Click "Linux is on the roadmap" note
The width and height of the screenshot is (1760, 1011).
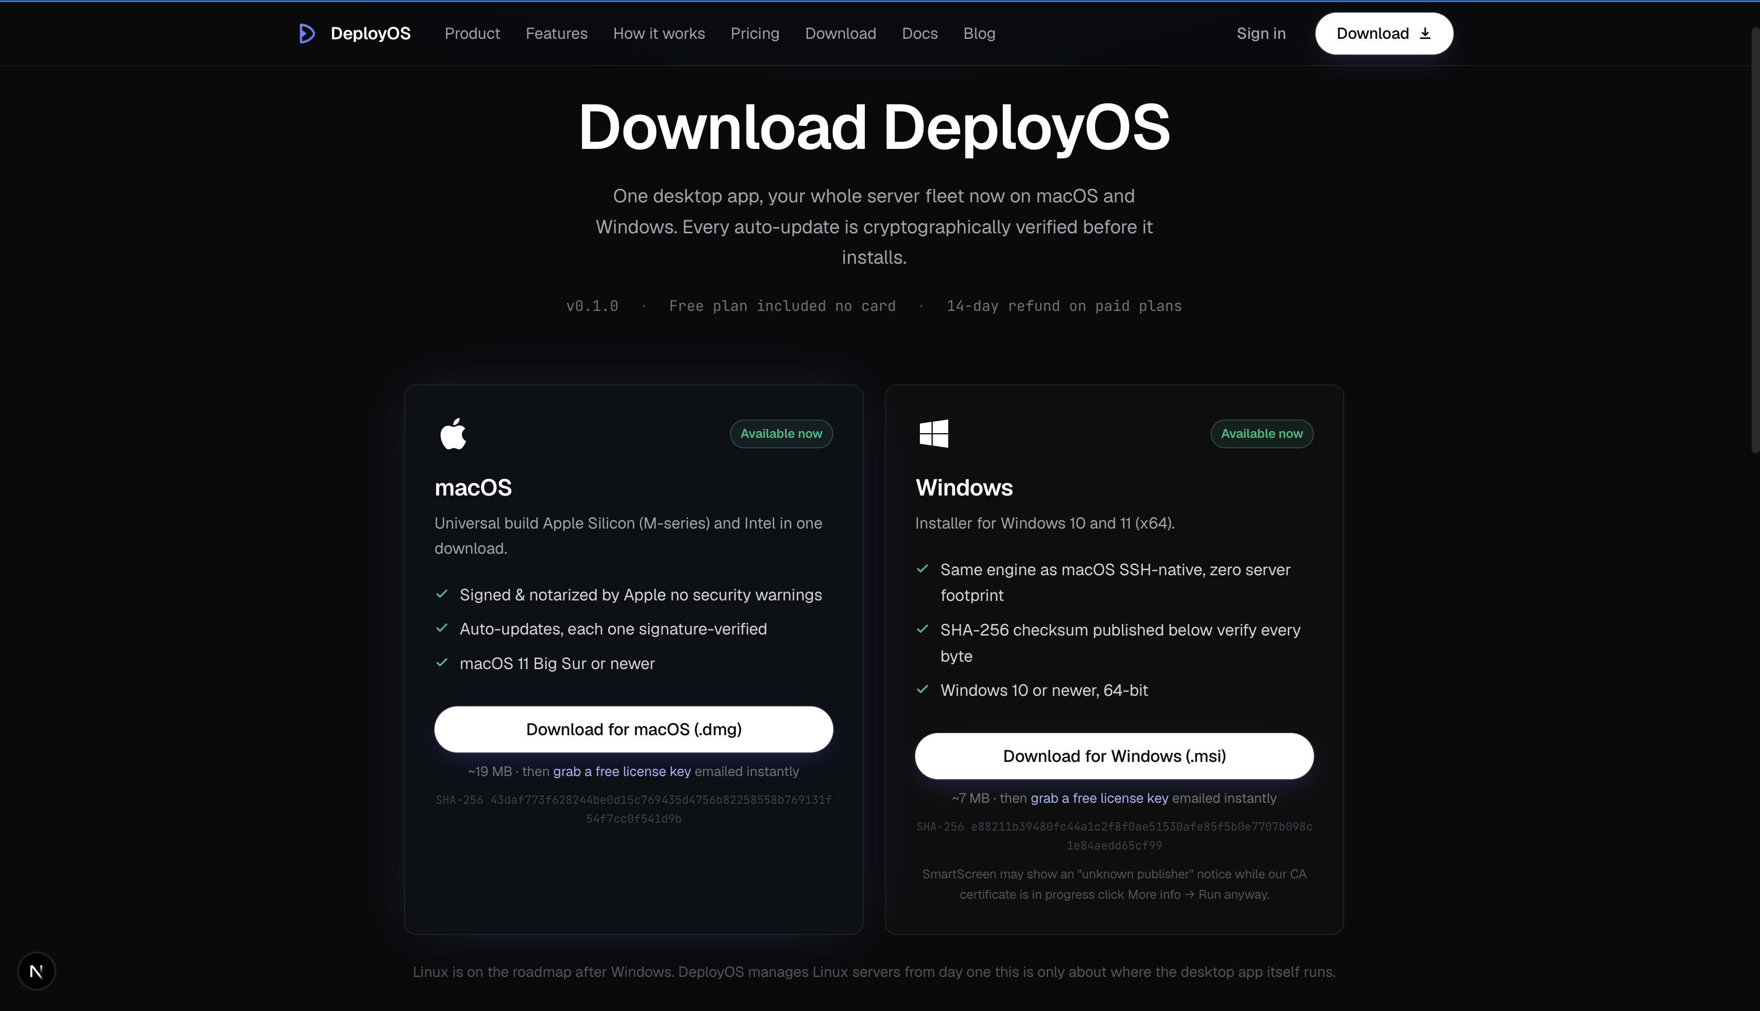coord(874,972)
